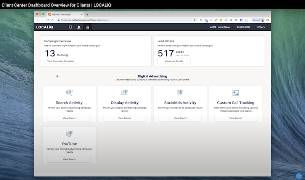This screenshot has width=305, height=180.
Task: Click the 13 Running count
Action: point(56,53)
